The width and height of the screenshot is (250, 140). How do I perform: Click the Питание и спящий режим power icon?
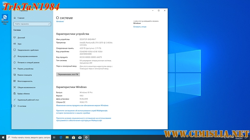(x=15, y=63)
